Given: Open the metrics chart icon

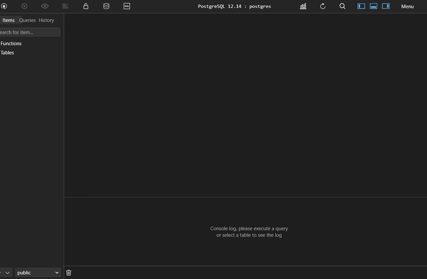Looking at the screenshot, I should (303, 6).
